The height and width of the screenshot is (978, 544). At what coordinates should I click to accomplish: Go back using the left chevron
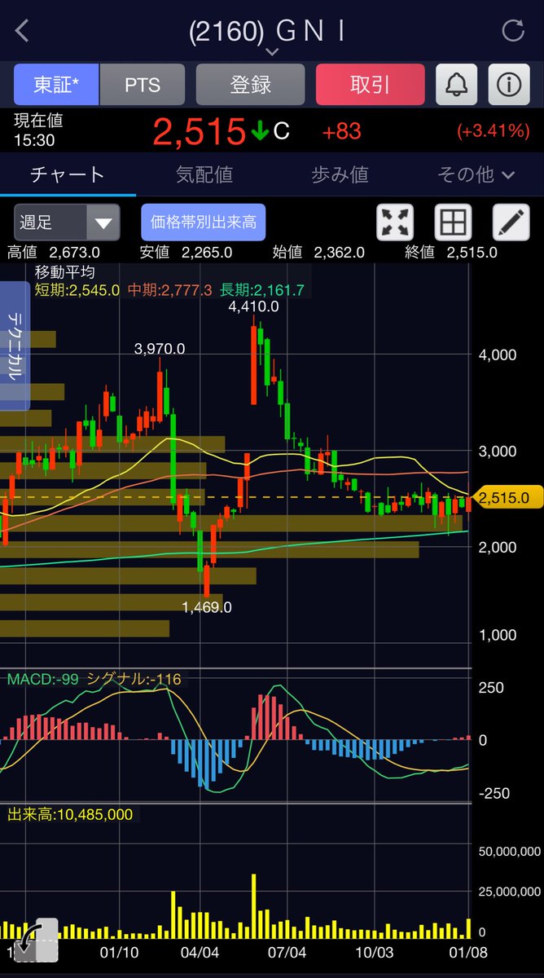(x=22, y=32)
